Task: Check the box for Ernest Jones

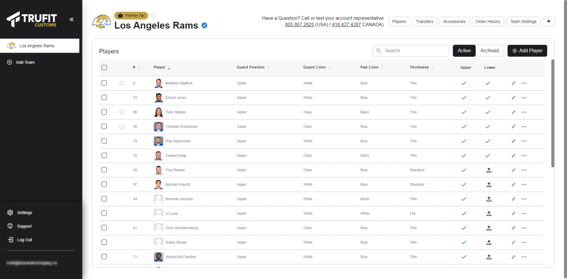Action: pyautogui.click(x=104, y=98)
